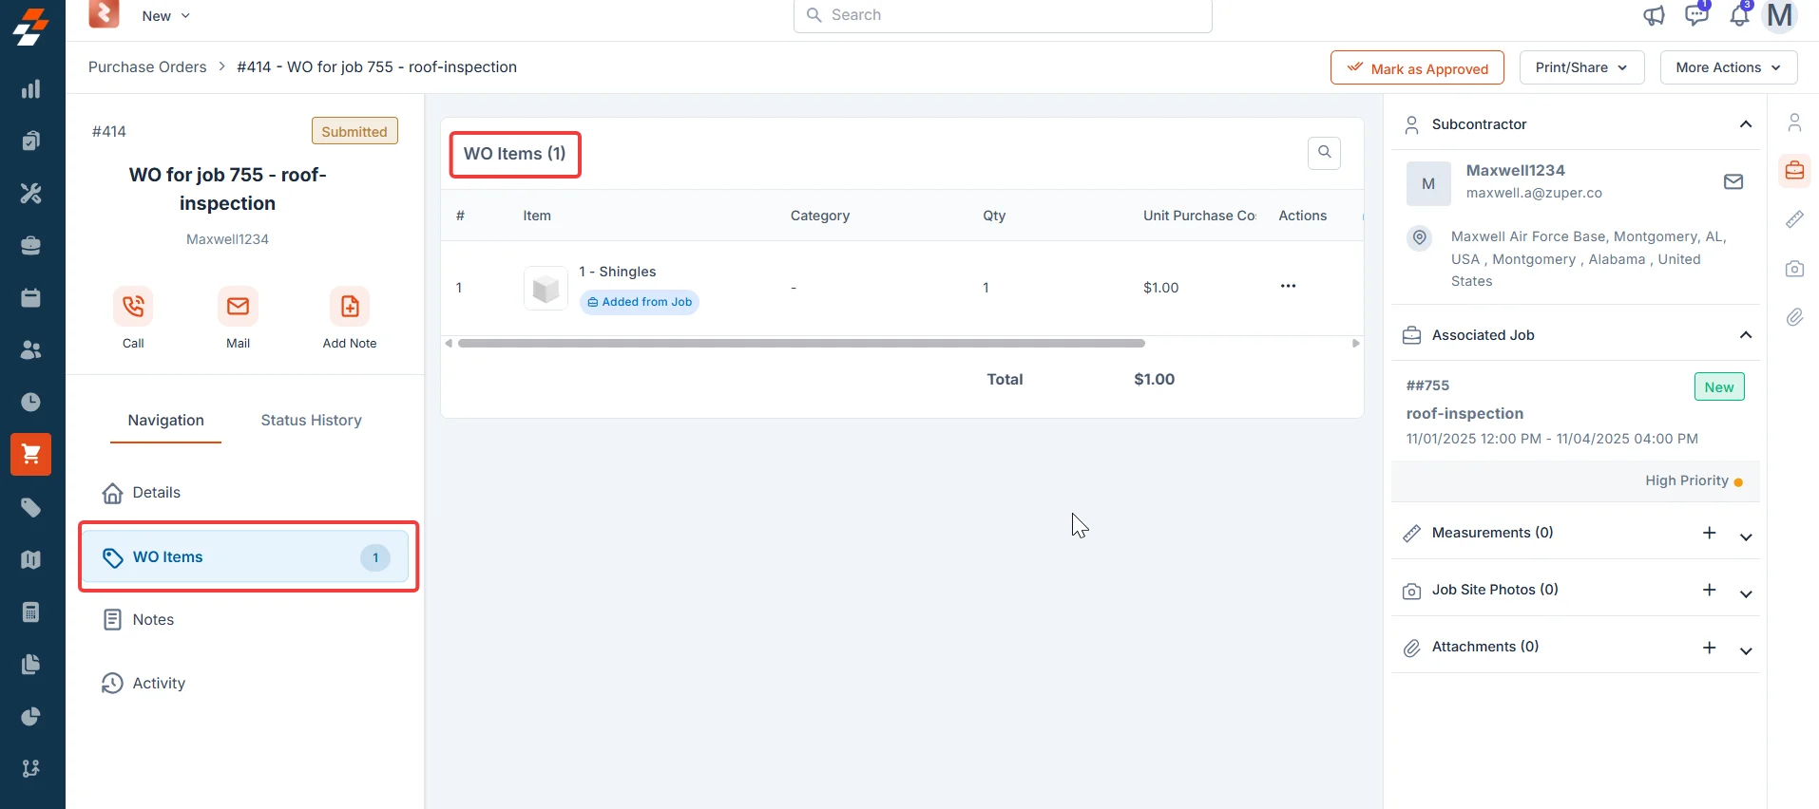The width and height of the screenshot is (1819, 809).
Task: Open the New dropdown in top bar
Action: (166, 15)
